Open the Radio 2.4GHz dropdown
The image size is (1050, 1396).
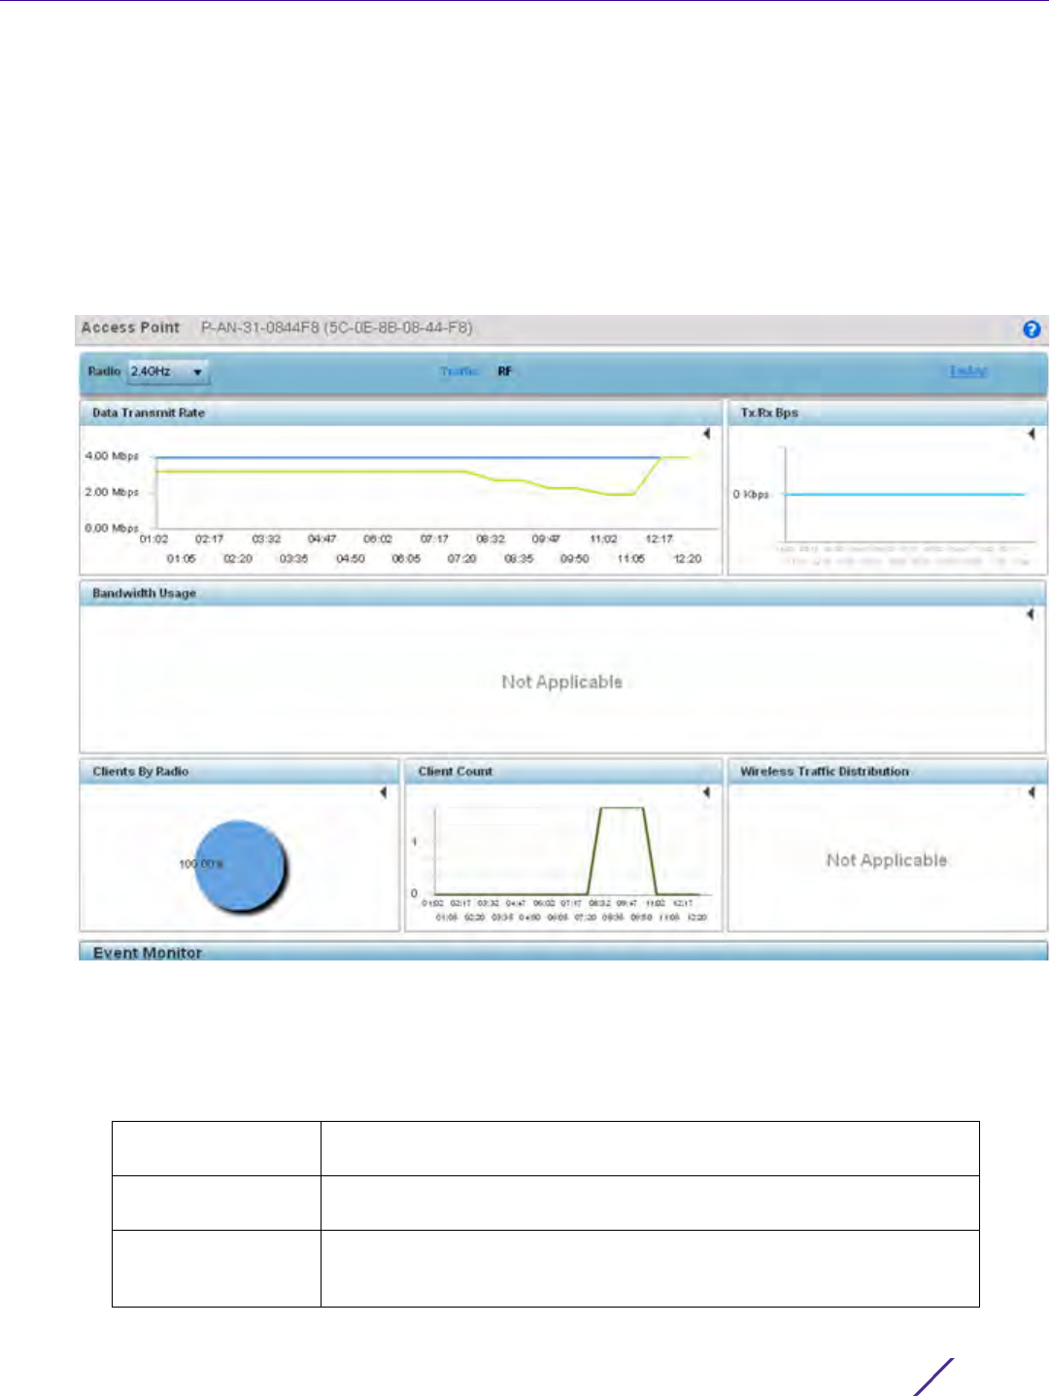[x=168, y=371]
